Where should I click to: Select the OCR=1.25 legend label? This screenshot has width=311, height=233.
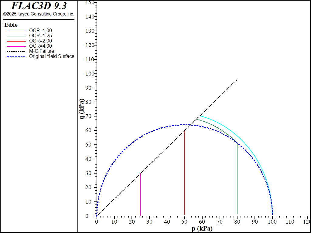point(40,36)
